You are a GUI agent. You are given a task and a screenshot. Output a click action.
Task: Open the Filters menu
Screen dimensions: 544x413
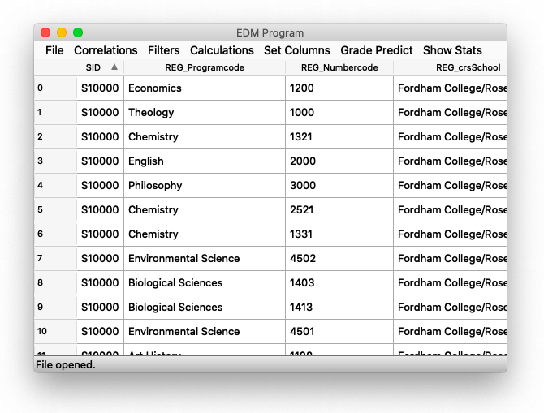[163, 50]
